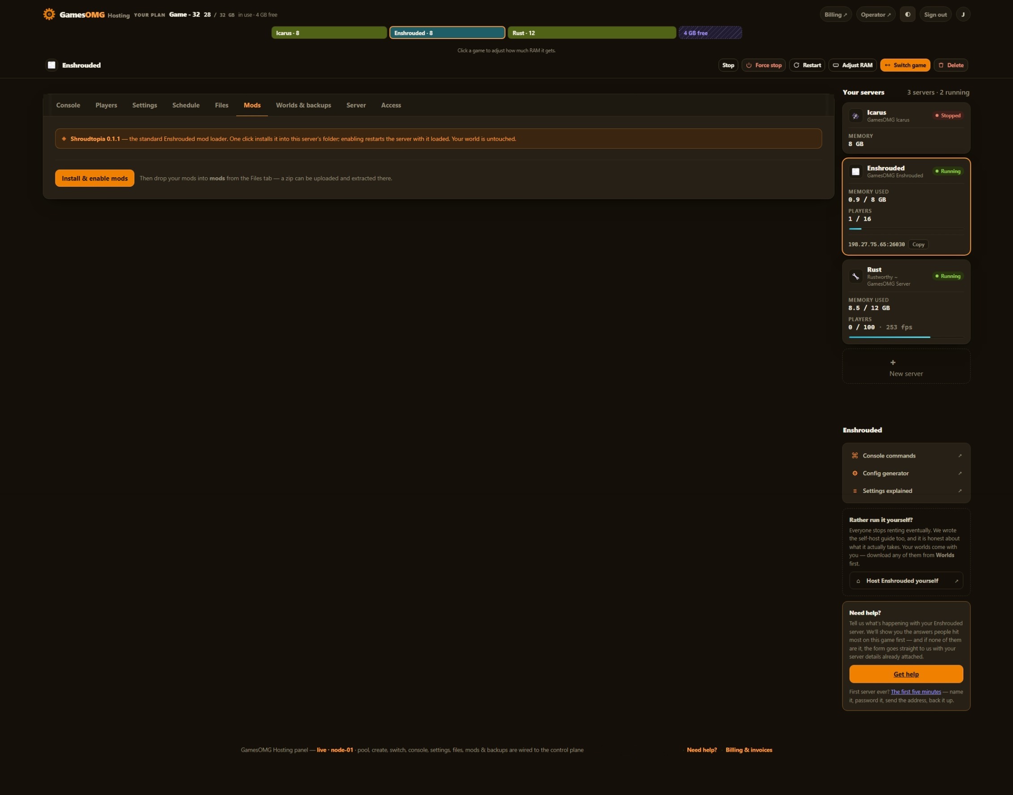Open the J user avatar
The height and width of the screenshot is (795, 1013).
pos(963,14)
